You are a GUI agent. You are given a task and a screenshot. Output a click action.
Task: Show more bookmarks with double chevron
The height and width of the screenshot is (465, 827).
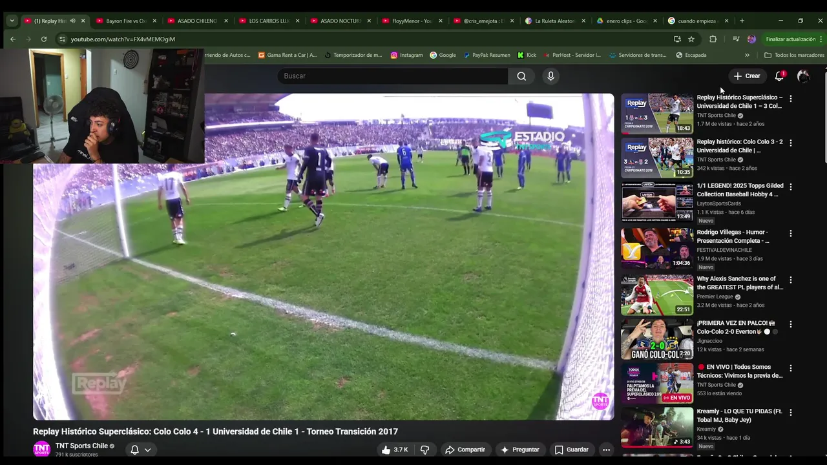[x=747, y=55]
